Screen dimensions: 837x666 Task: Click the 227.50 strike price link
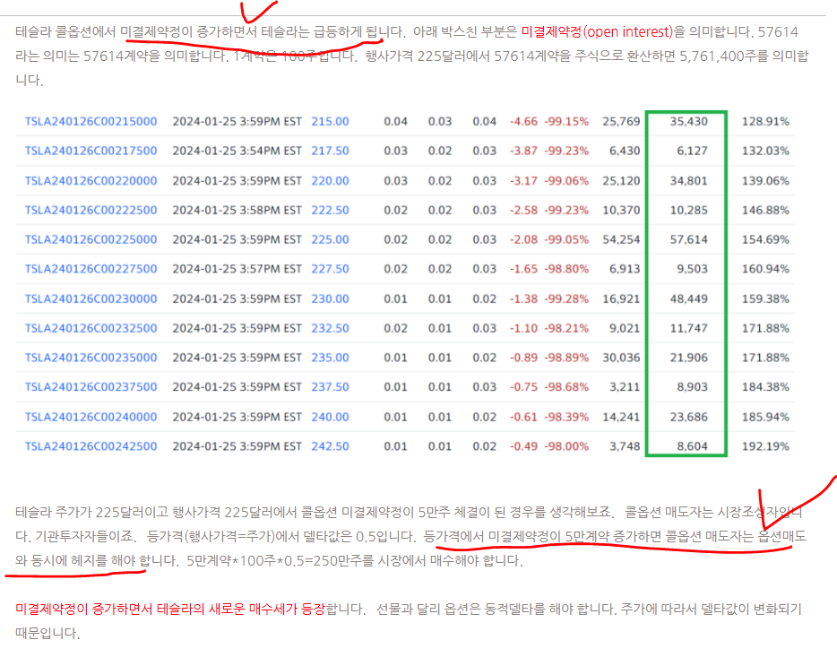click(x=331, y=269)
